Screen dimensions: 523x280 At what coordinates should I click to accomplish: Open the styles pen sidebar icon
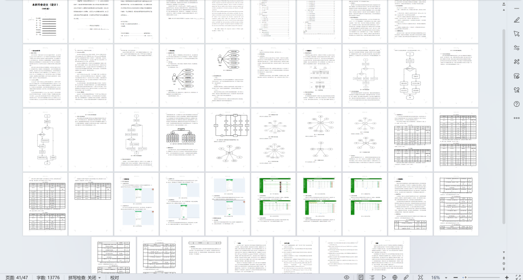517,20
